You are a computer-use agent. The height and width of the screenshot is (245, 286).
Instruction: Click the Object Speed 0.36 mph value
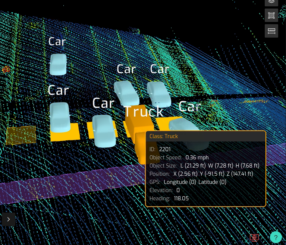tap(197, 157)
